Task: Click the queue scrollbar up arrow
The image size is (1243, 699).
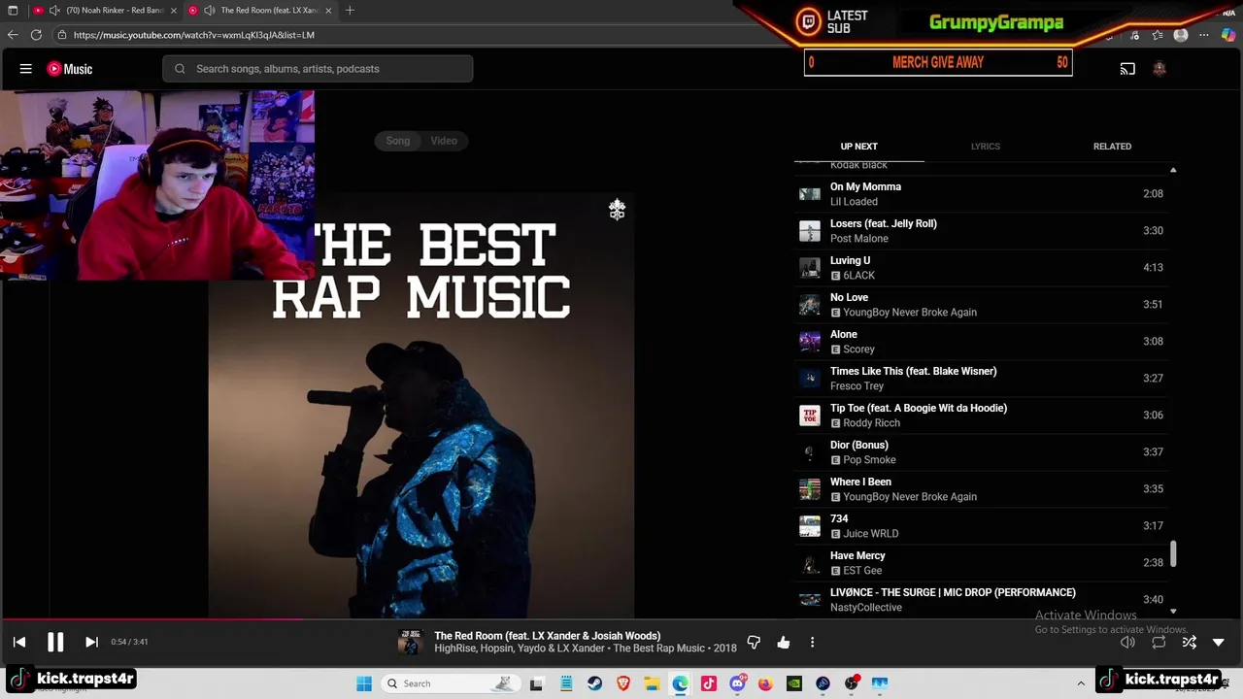Action: (x=1173, y=170)
